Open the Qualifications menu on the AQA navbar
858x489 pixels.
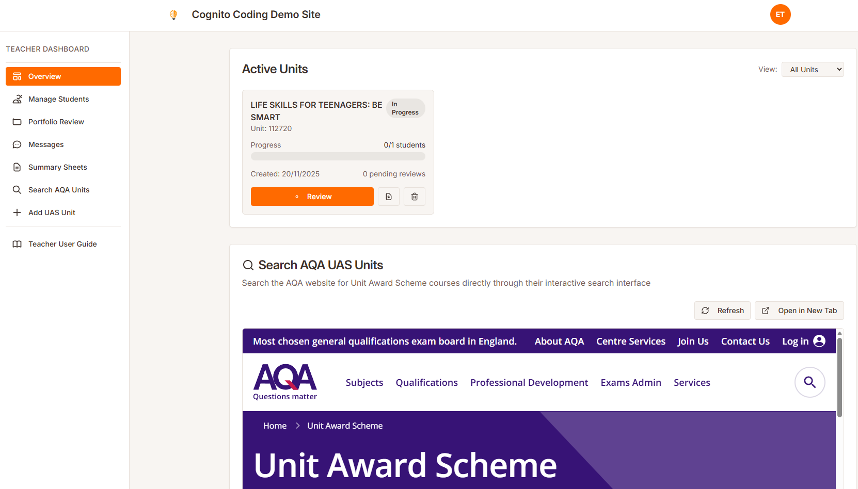(x=426, y=382)
